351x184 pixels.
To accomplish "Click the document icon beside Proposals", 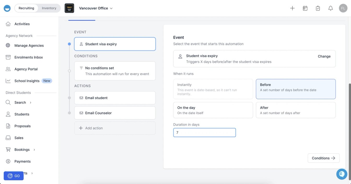I will (x=8, y=126).
